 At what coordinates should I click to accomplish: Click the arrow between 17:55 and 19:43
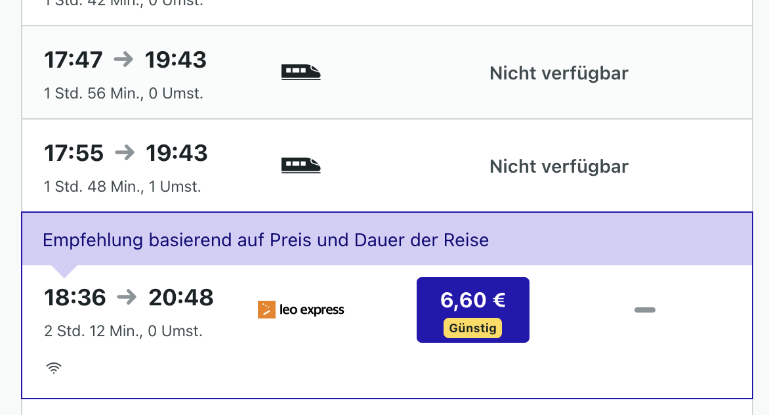[x=124, y=153]
